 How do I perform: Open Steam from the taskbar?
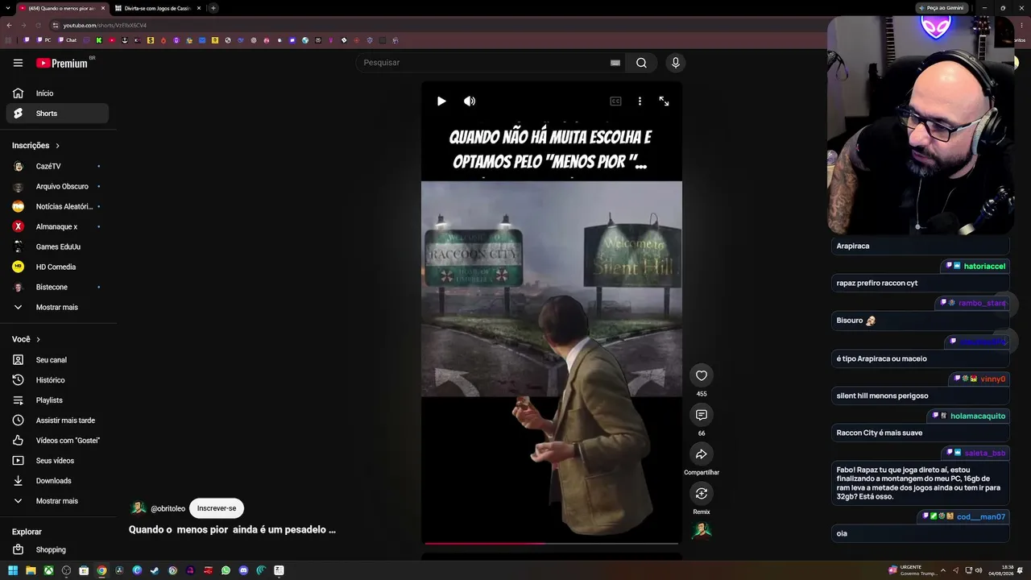(x=155, y=570)
